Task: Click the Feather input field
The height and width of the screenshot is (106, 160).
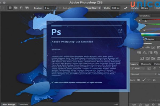Action: tap(50, 8)
